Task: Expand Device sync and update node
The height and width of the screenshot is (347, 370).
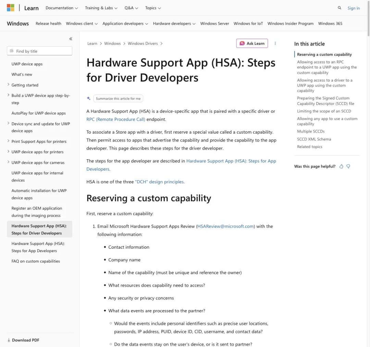Action: coord(9,123)
